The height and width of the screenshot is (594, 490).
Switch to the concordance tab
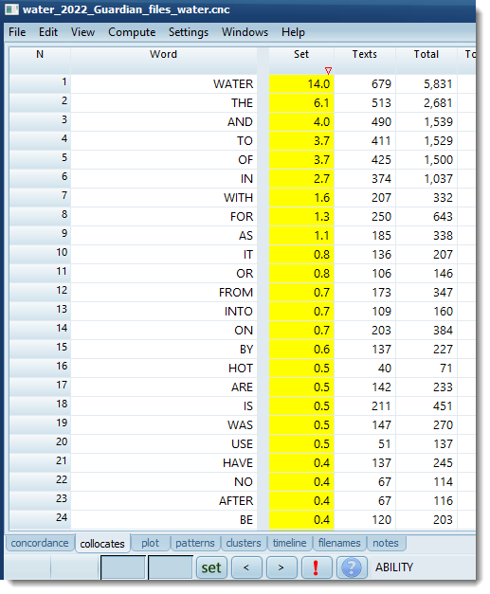40,543
